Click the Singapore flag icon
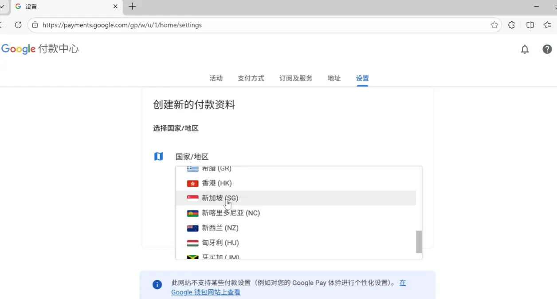Screen dimensions: 557x299 (x=192, y=198)
